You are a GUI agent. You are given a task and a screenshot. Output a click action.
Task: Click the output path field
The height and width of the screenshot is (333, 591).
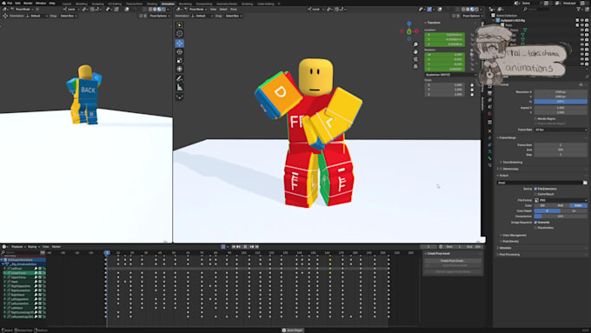540,183
